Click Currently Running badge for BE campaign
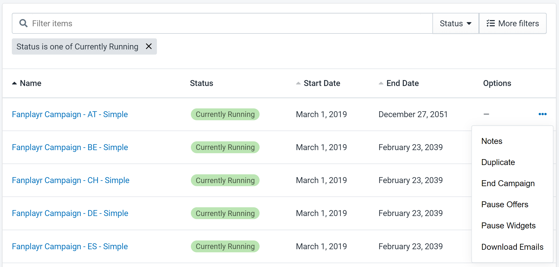This screenshot has height=267, width=559. point(225,147)
